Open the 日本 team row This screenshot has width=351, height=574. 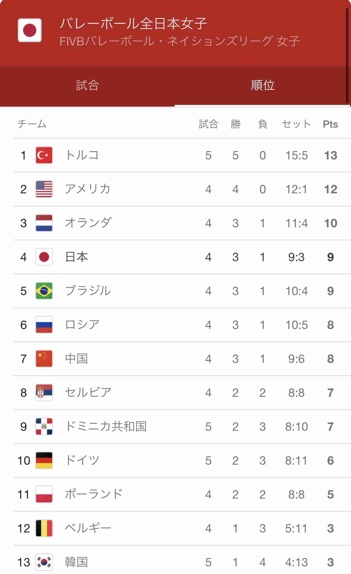[x=182, y=257]
